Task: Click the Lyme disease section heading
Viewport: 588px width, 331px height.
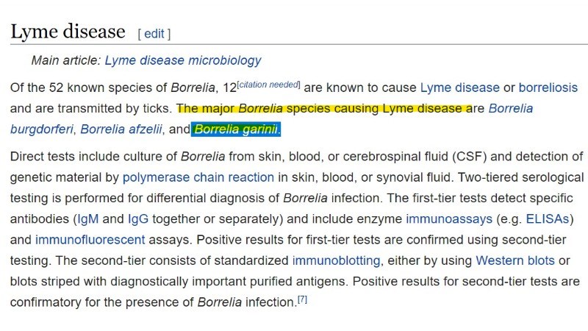Action: 68,31
